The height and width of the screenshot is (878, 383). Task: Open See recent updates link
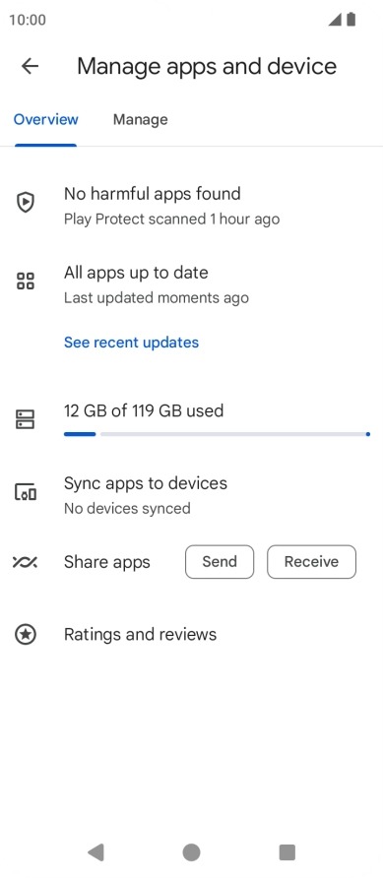(x=131, y=343)
